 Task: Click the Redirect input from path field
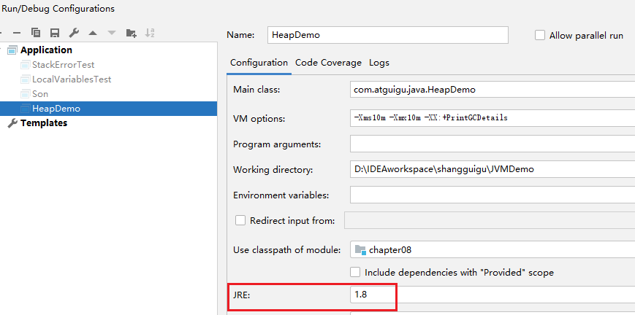490,220
